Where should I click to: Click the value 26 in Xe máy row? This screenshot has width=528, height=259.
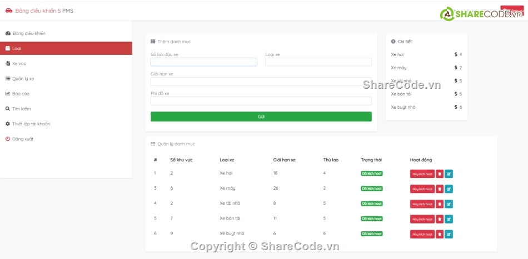pyautogui.click(x=276, y=188)
